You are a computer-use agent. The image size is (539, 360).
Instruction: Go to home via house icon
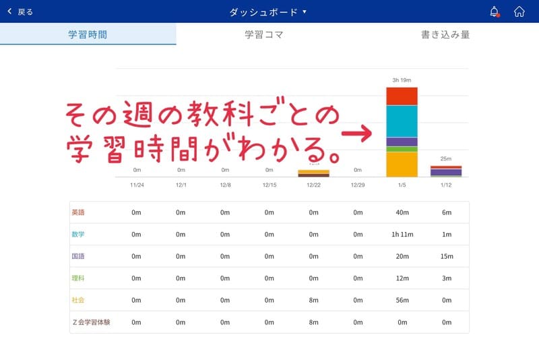click(519, 11)
